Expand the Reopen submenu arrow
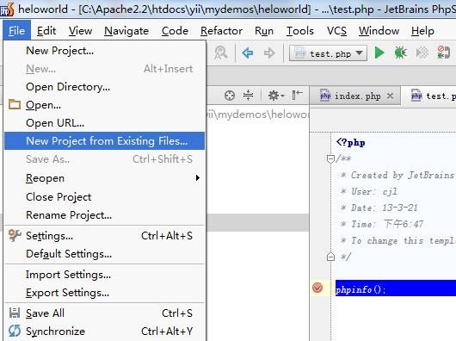The height and width of the screenshot is (341, 456). [x=198, y=177]
